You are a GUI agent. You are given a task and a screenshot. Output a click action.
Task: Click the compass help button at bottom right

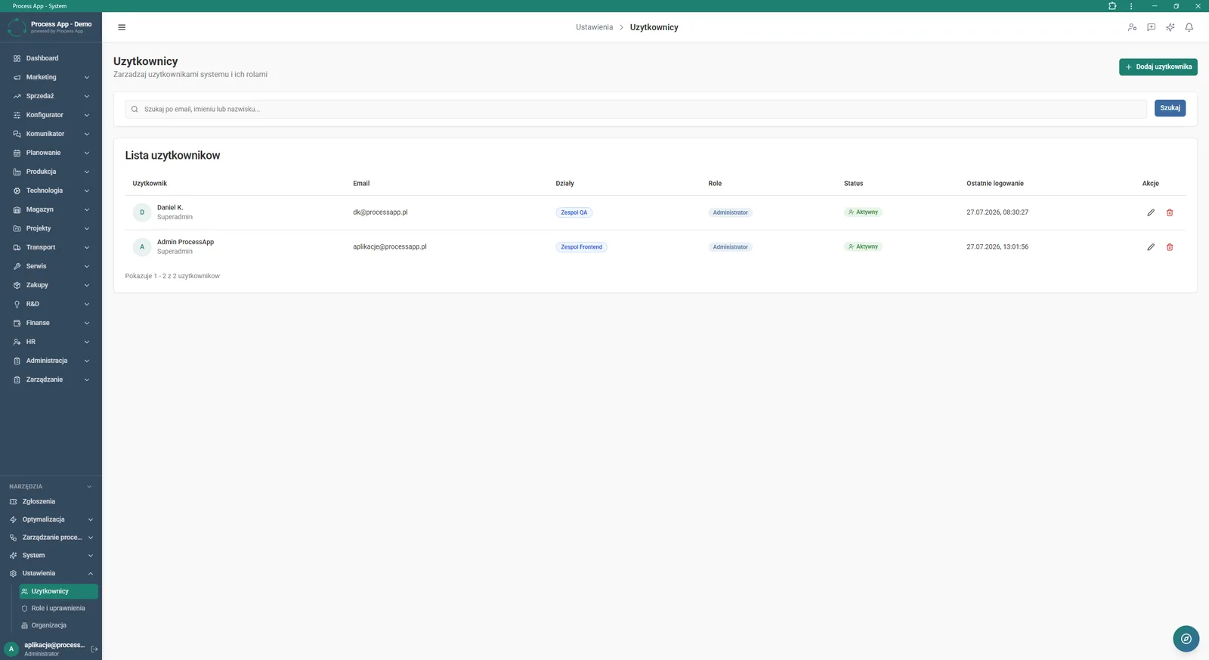click(x=1186, y=639)
